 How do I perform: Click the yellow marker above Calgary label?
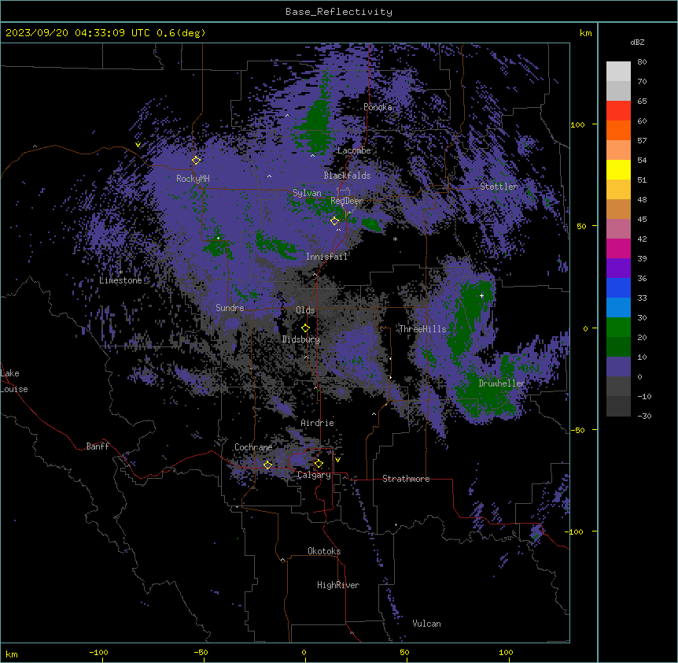319,464
